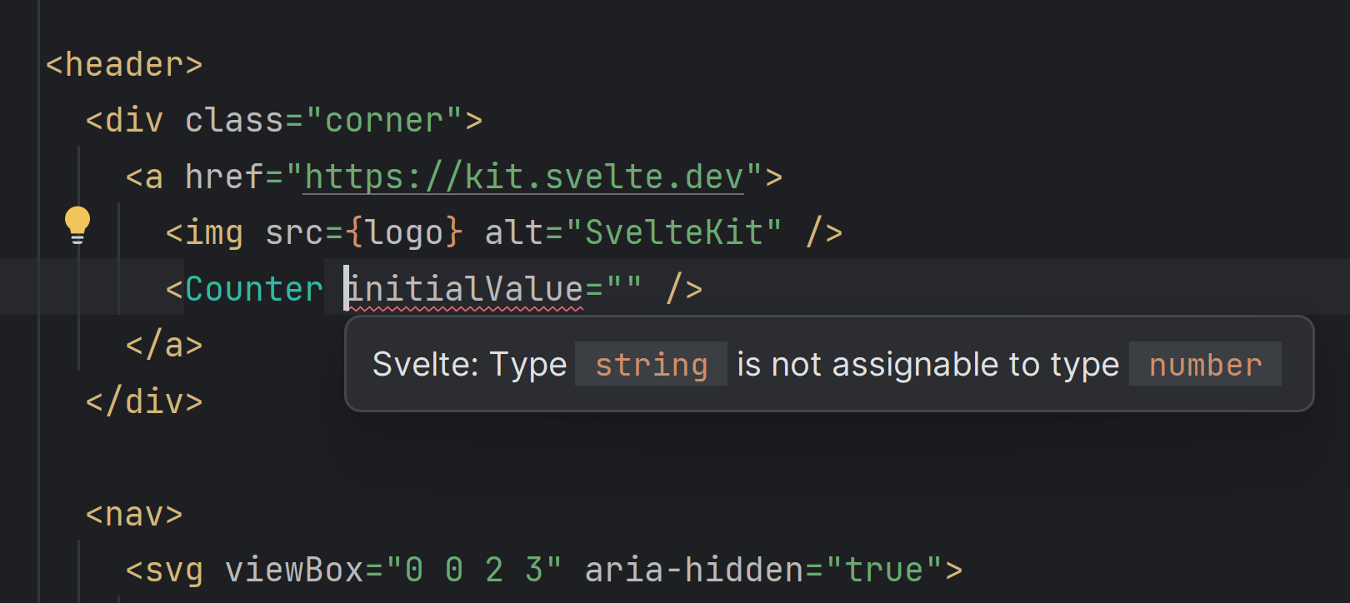Place cursor on the Counter component tag
1350x603 pixels.
point(253,289)
